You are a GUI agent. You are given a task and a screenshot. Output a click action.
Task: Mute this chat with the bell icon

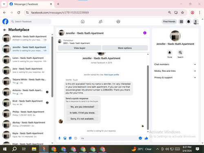click(x=170, y=53)
